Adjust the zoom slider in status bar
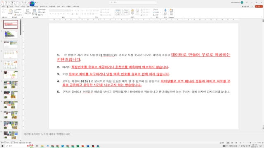Image resolution: width=264 pixels, height=148 pixels. click(250, 143)
